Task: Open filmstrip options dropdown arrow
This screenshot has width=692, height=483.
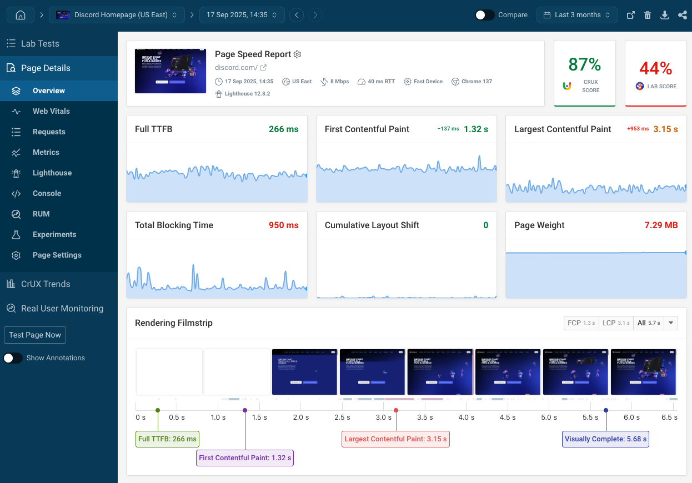Action: point(671,323)
